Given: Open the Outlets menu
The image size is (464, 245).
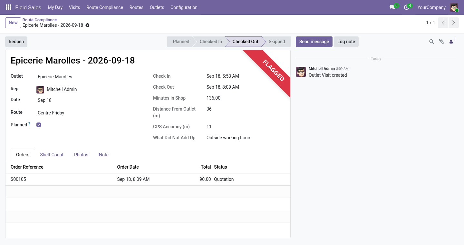Looking at the screenshot, I should [x=157, y=7].
